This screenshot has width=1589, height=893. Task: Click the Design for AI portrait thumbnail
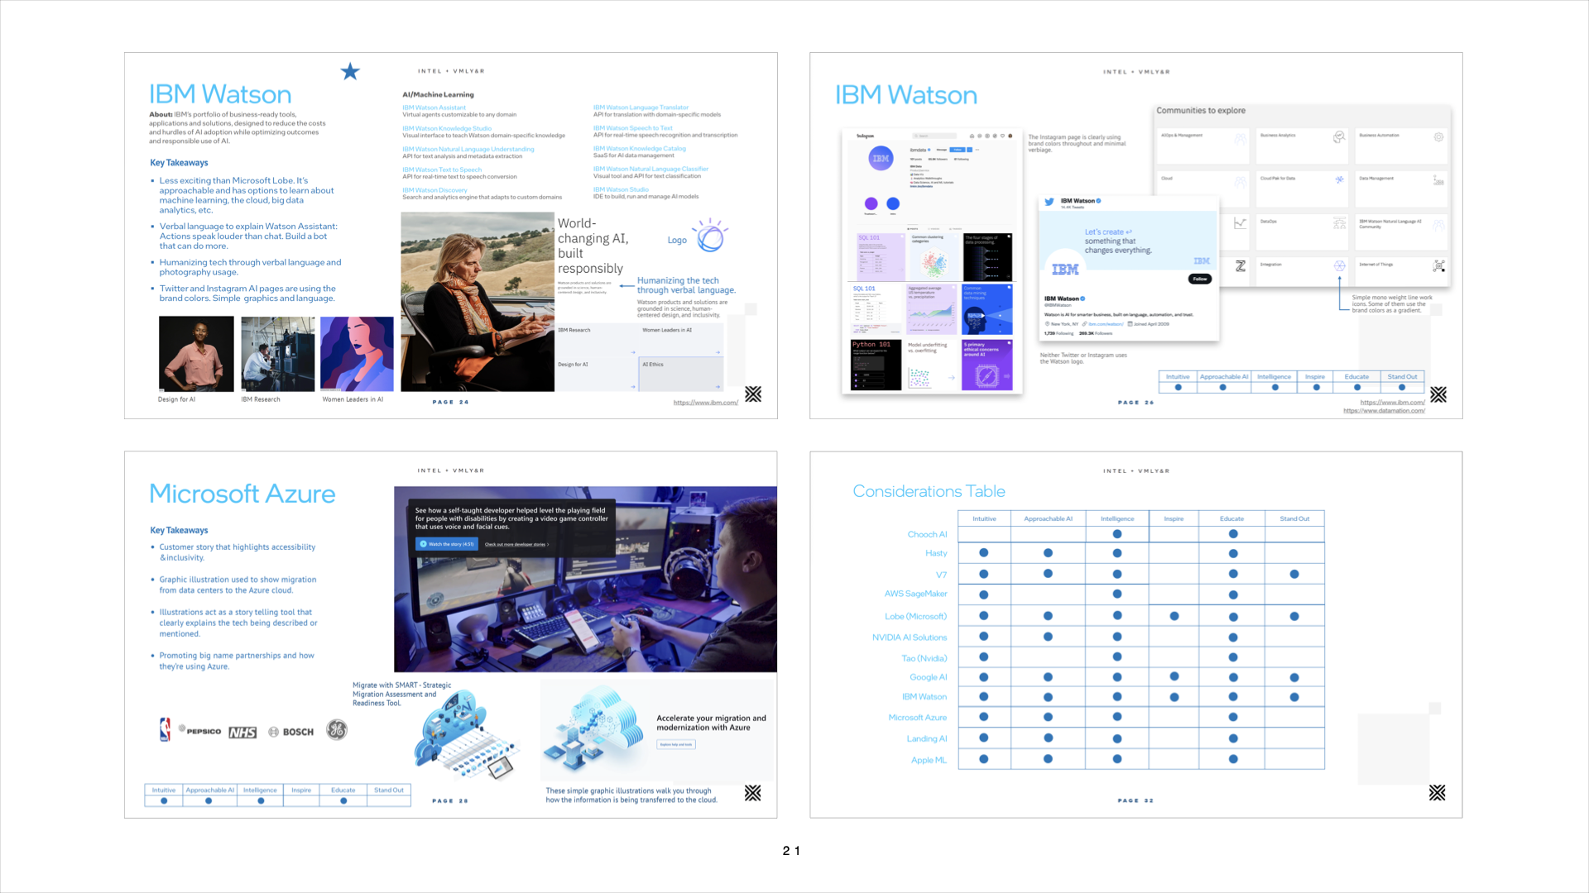pyautogui.click(x=196, y=354)
